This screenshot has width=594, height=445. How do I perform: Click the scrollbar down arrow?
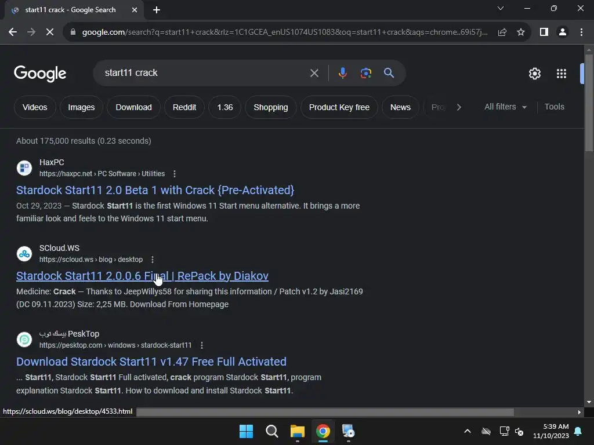589,402
